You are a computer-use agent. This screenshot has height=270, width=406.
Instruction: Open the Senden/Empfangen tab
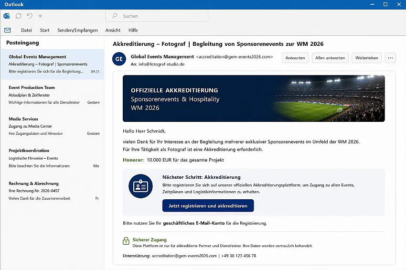77,30
